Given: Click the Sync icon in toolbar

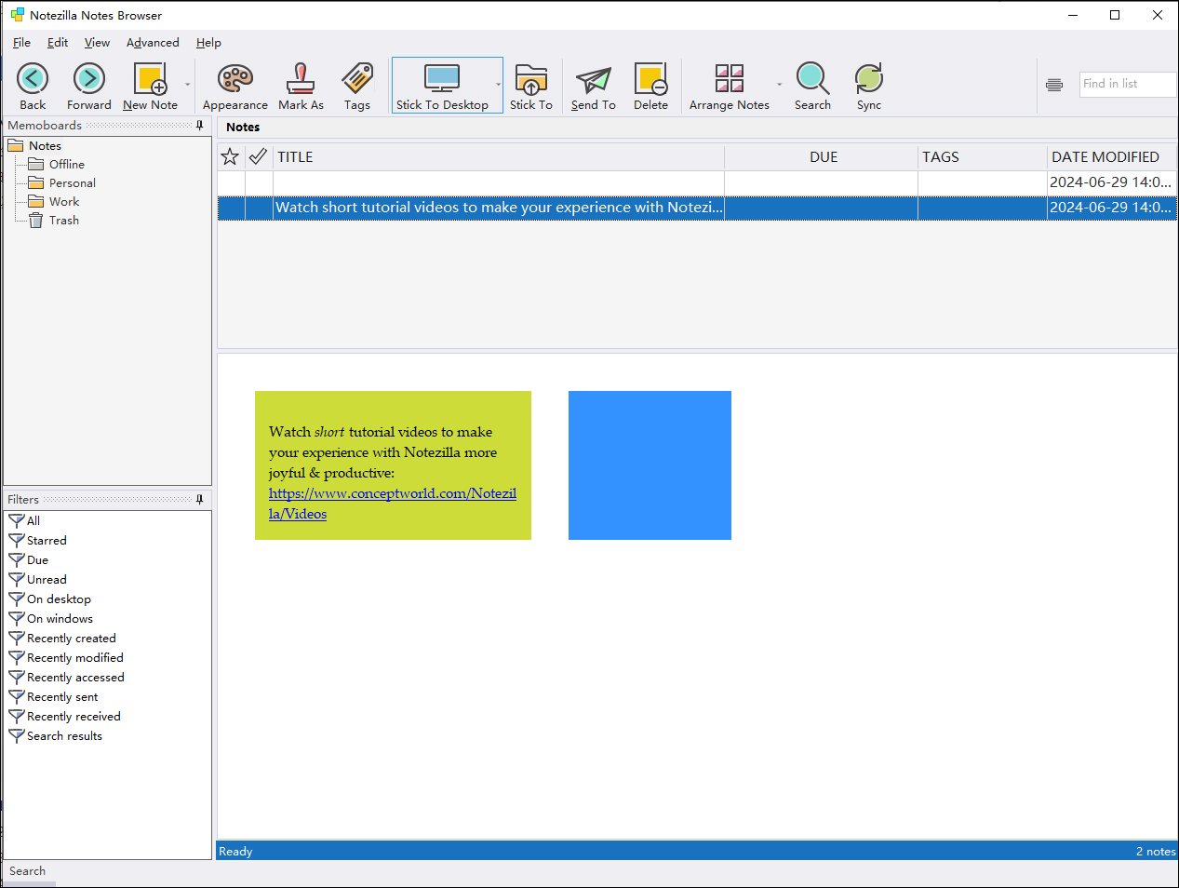Looking at the screenshot, I should [868, 80].
